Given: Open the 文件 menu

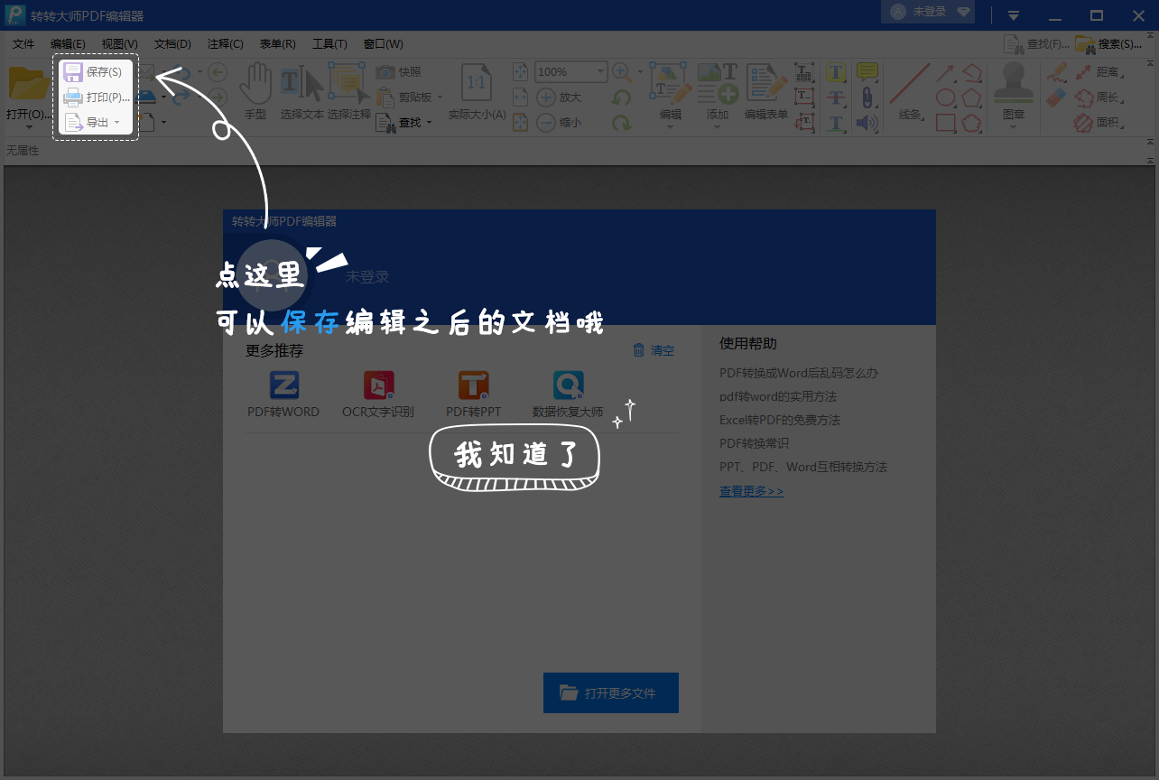Looking at the screenshot, I should (x=23, y=43).
